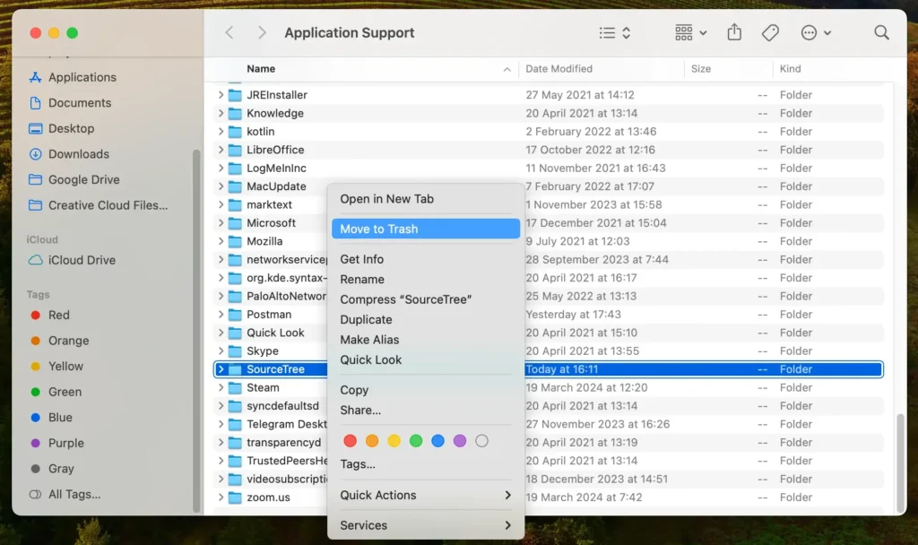Open Applications in the sidebar
Screen dimensions: 918x545
pos(73,77)
